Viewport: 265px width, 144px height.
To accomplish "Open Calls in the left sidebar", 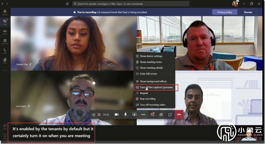I will coord(5,51).
